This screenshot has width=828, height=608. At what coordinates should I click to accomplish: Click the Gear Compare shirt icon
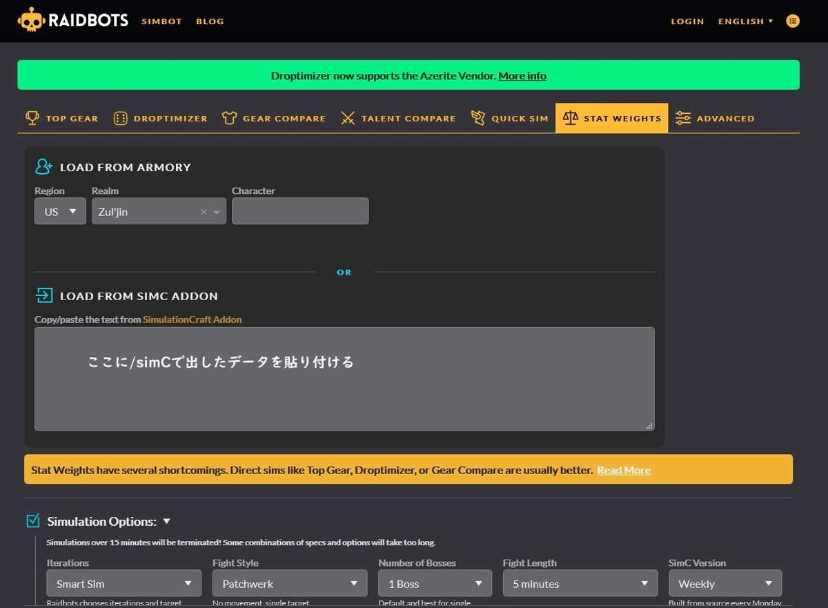(x=229, y=118)
